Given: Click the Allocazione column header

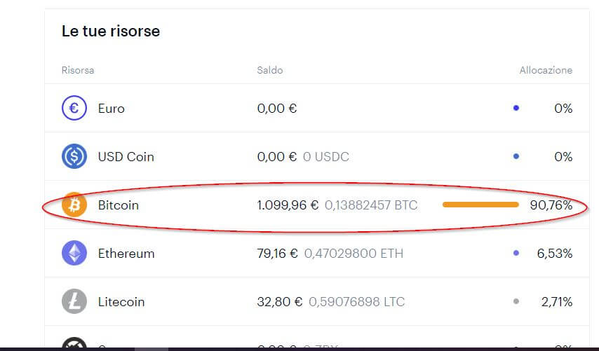Looking at the screenshot, I should [x=546, y=70].
